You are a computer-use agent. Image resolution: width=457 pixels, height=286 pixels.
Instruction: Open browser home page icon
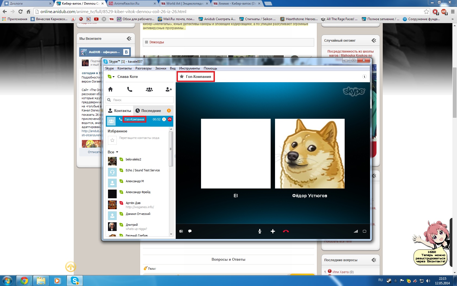pos(28,11)
